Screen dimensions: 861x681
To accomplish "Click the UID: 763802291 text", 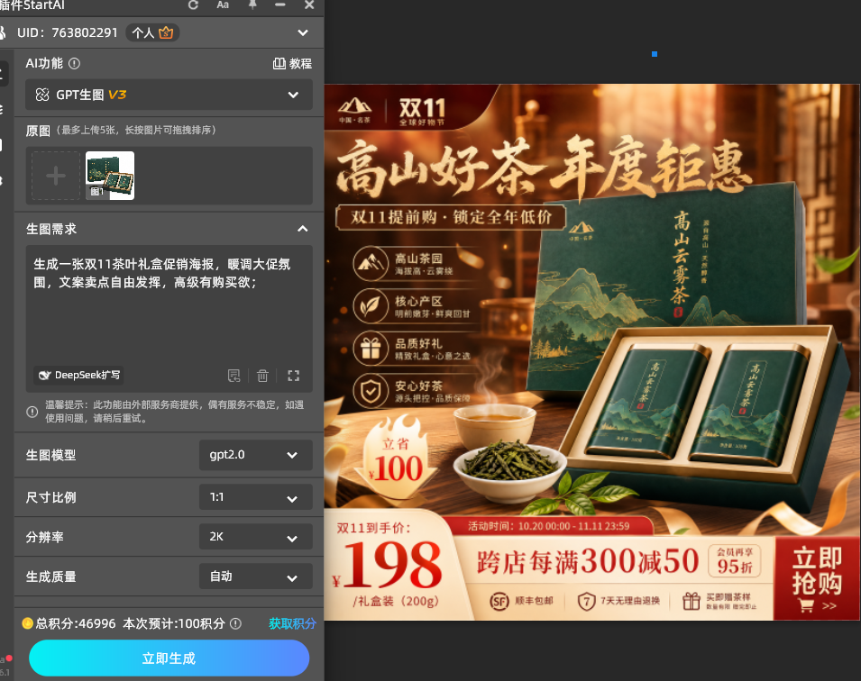I will tap(68, 33).
